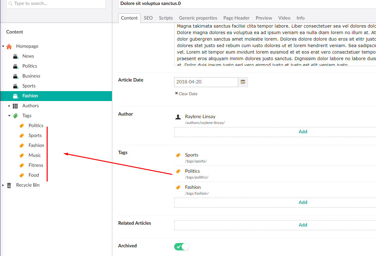Toggle the Archived switch off
The width and height of the screenshot is (376, 256).
click(182, 247)
